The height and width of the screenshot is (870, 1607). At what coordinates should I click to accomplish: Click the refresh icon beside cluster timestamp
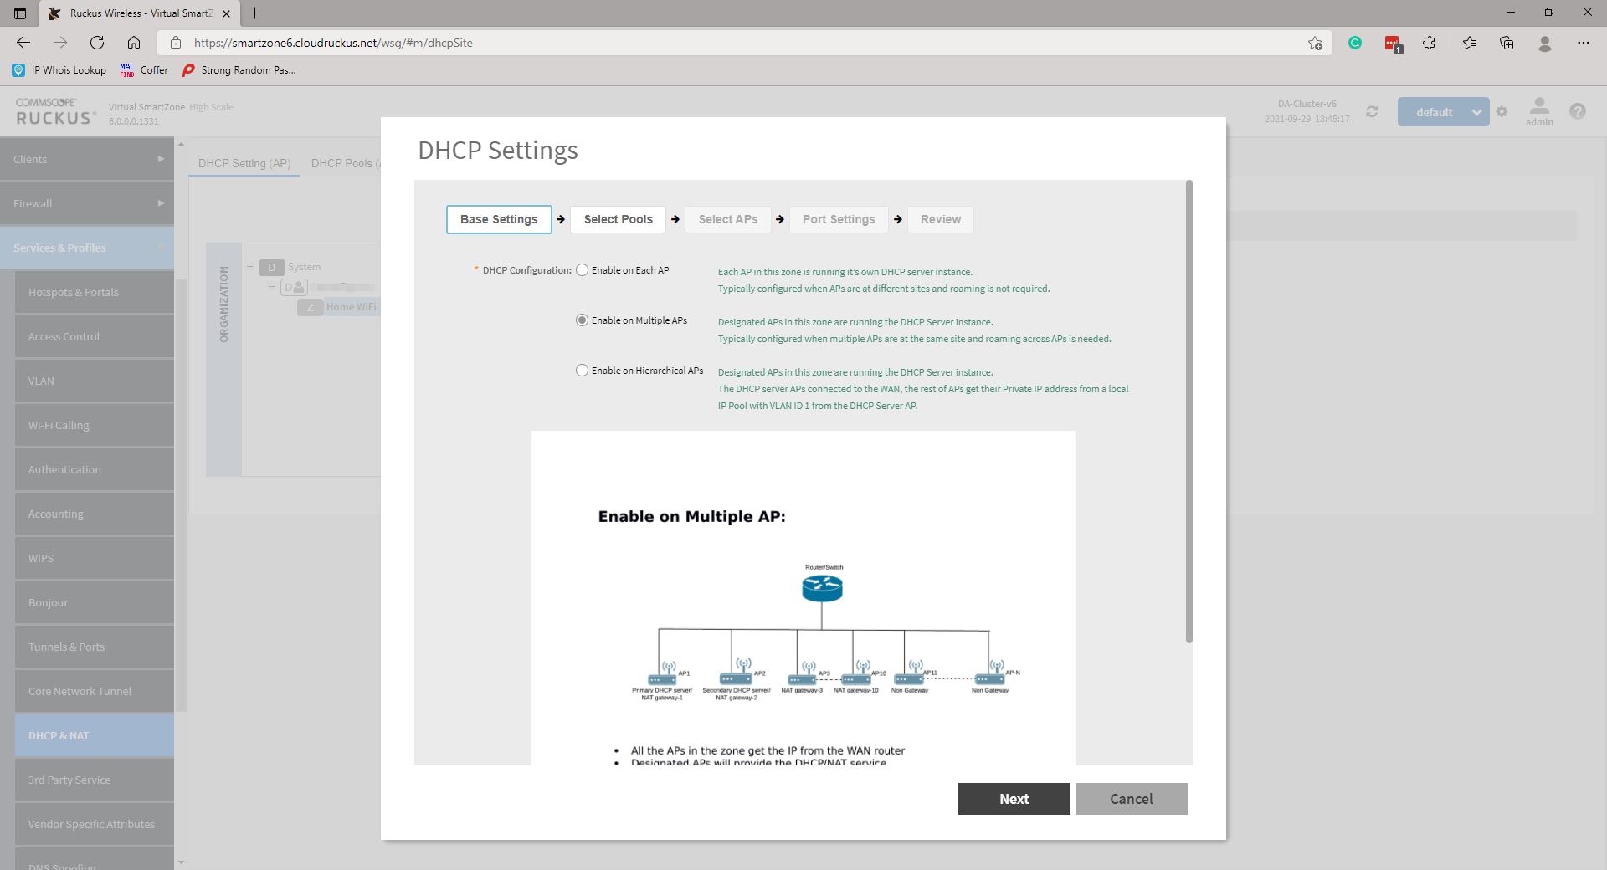[1372, 111]
